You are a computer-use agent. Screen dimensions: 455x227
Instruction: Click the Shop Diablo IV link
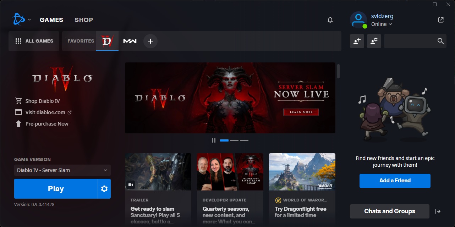(x=43, y=101)
